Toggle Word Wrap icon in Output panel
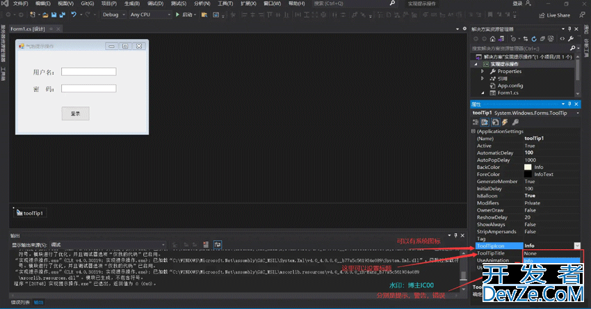Image resolution: width=591 pixels, height=309 pixels. click(218, 245)
